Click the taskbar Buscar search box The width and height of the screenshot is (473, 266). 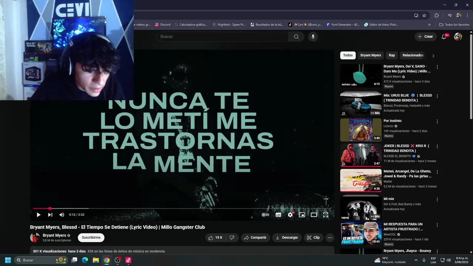[41, 260]
